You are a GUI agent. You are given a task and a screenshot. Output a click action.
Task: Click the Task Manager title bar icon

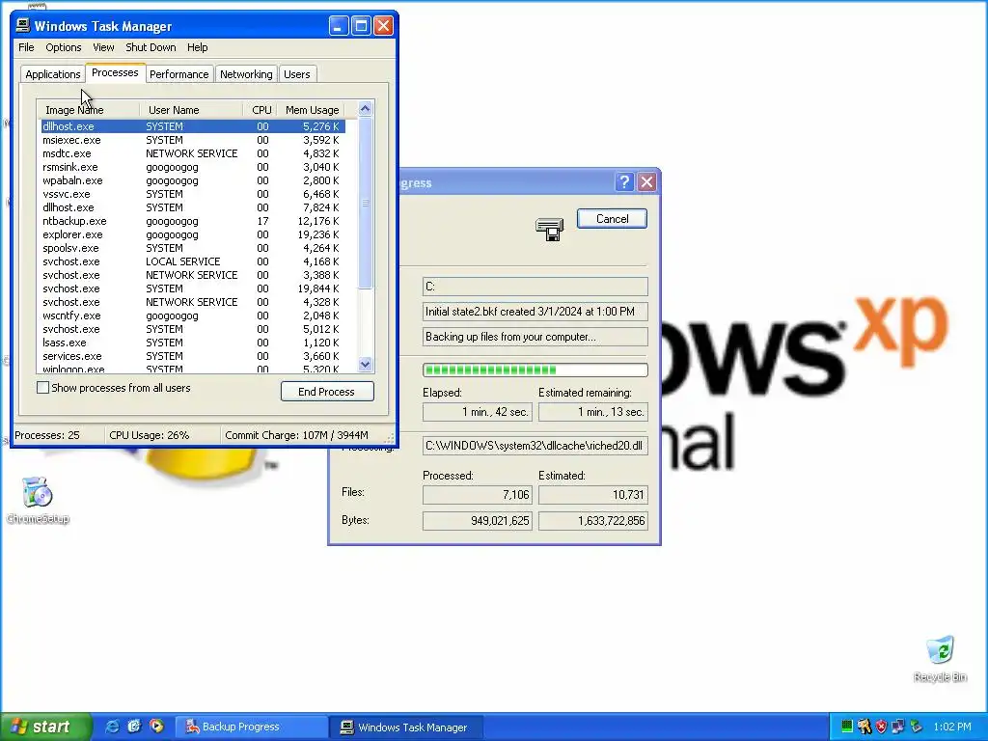tap(23, 26)
